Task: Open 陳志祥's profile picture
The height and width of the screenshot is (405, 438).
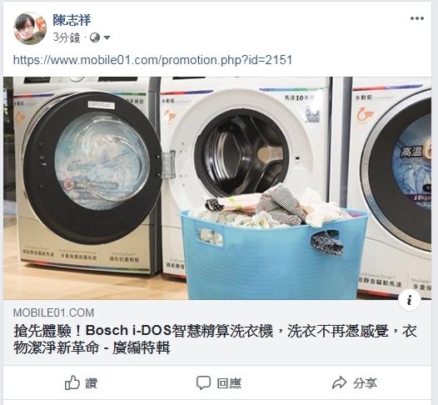Action: [x=30, y=28]
